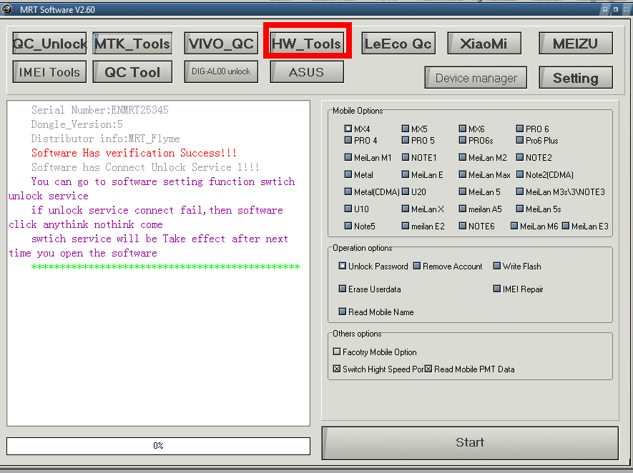Open the MEIZU module
Screen dimensions: 633x473
coord(576,43)
